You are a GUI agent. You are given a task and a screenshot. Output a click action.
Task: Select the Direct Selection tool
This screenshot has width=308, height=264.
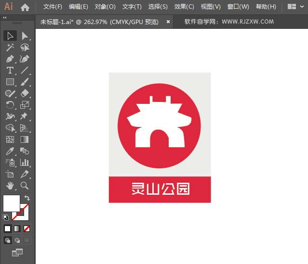25,36
